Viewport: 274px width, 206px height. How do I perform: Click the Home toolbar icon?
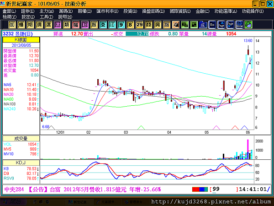[239, 25]
